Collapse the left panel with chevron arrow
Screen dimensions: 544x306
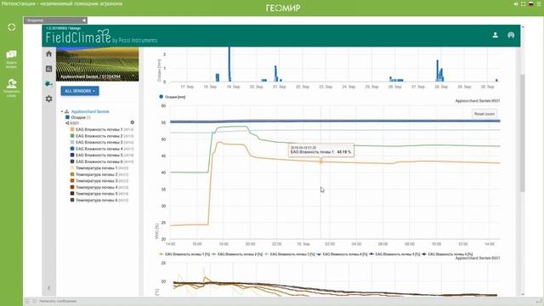(49, 288)
